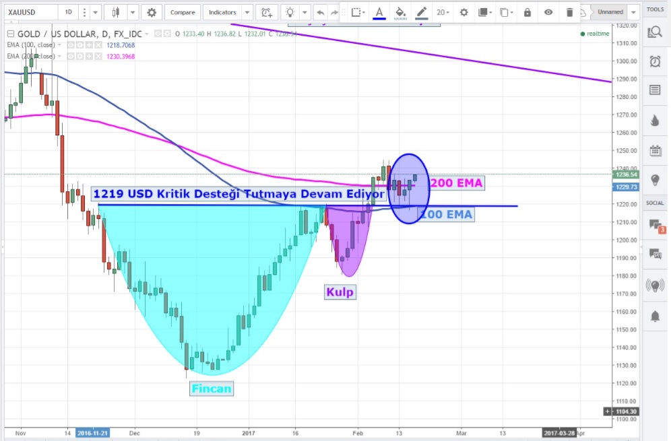The height and width of the screenshot is (441, 671).
Task: Open public chat with unread badge
Action: 654,225
